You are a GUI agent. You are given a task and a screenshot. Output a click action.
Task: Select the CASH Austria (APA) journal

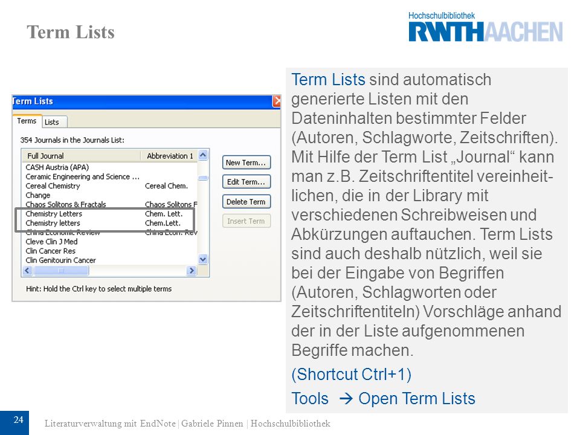coord(57,167)
